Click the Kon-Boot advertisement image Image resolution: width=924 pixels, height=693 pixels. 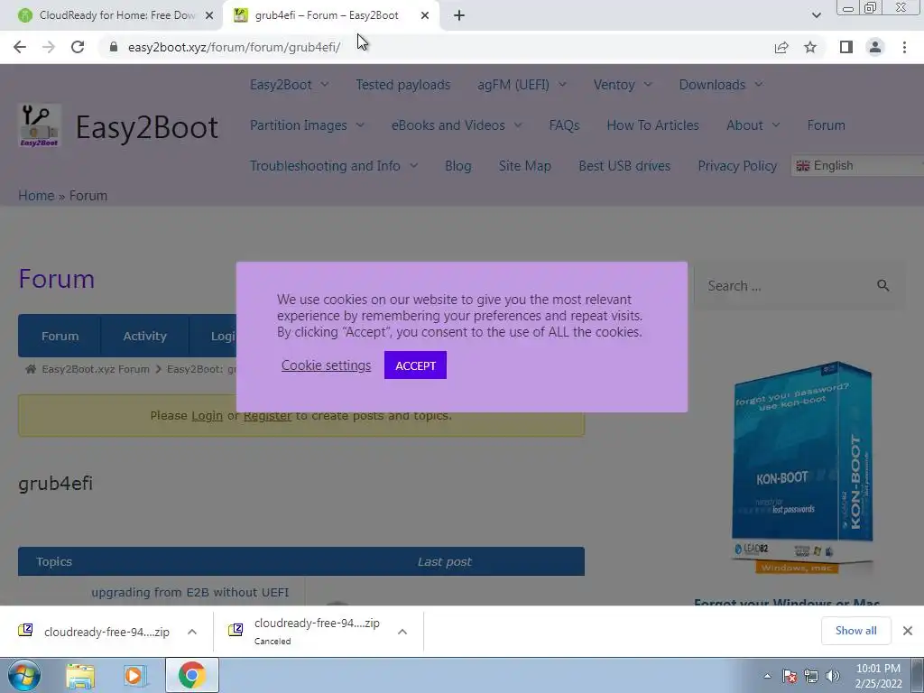802,467
